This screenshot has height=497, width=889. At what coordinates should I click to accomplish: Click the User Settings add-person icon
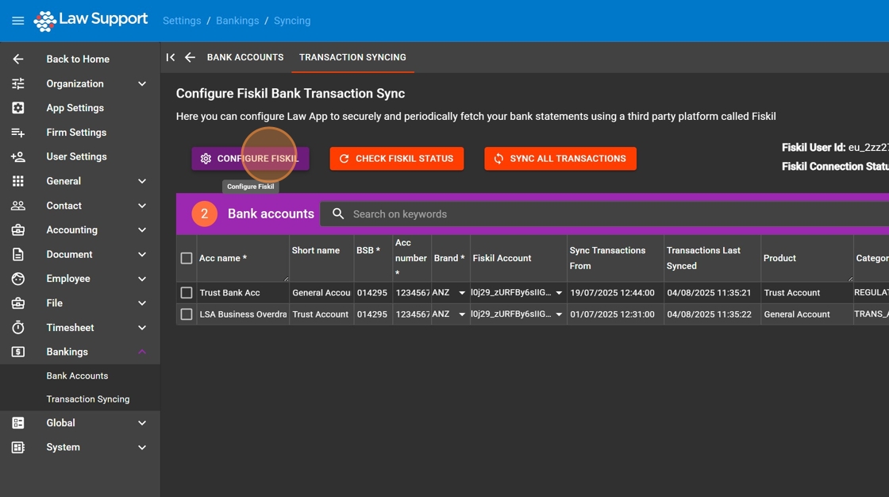coord(17,157)
